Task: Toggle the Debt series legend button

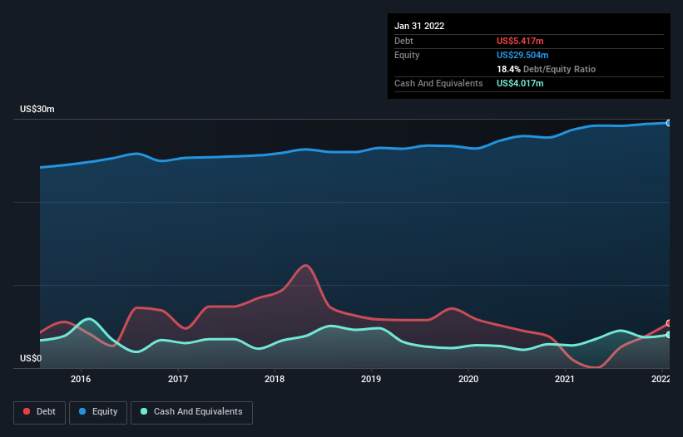Action: (x=40, y=412)
